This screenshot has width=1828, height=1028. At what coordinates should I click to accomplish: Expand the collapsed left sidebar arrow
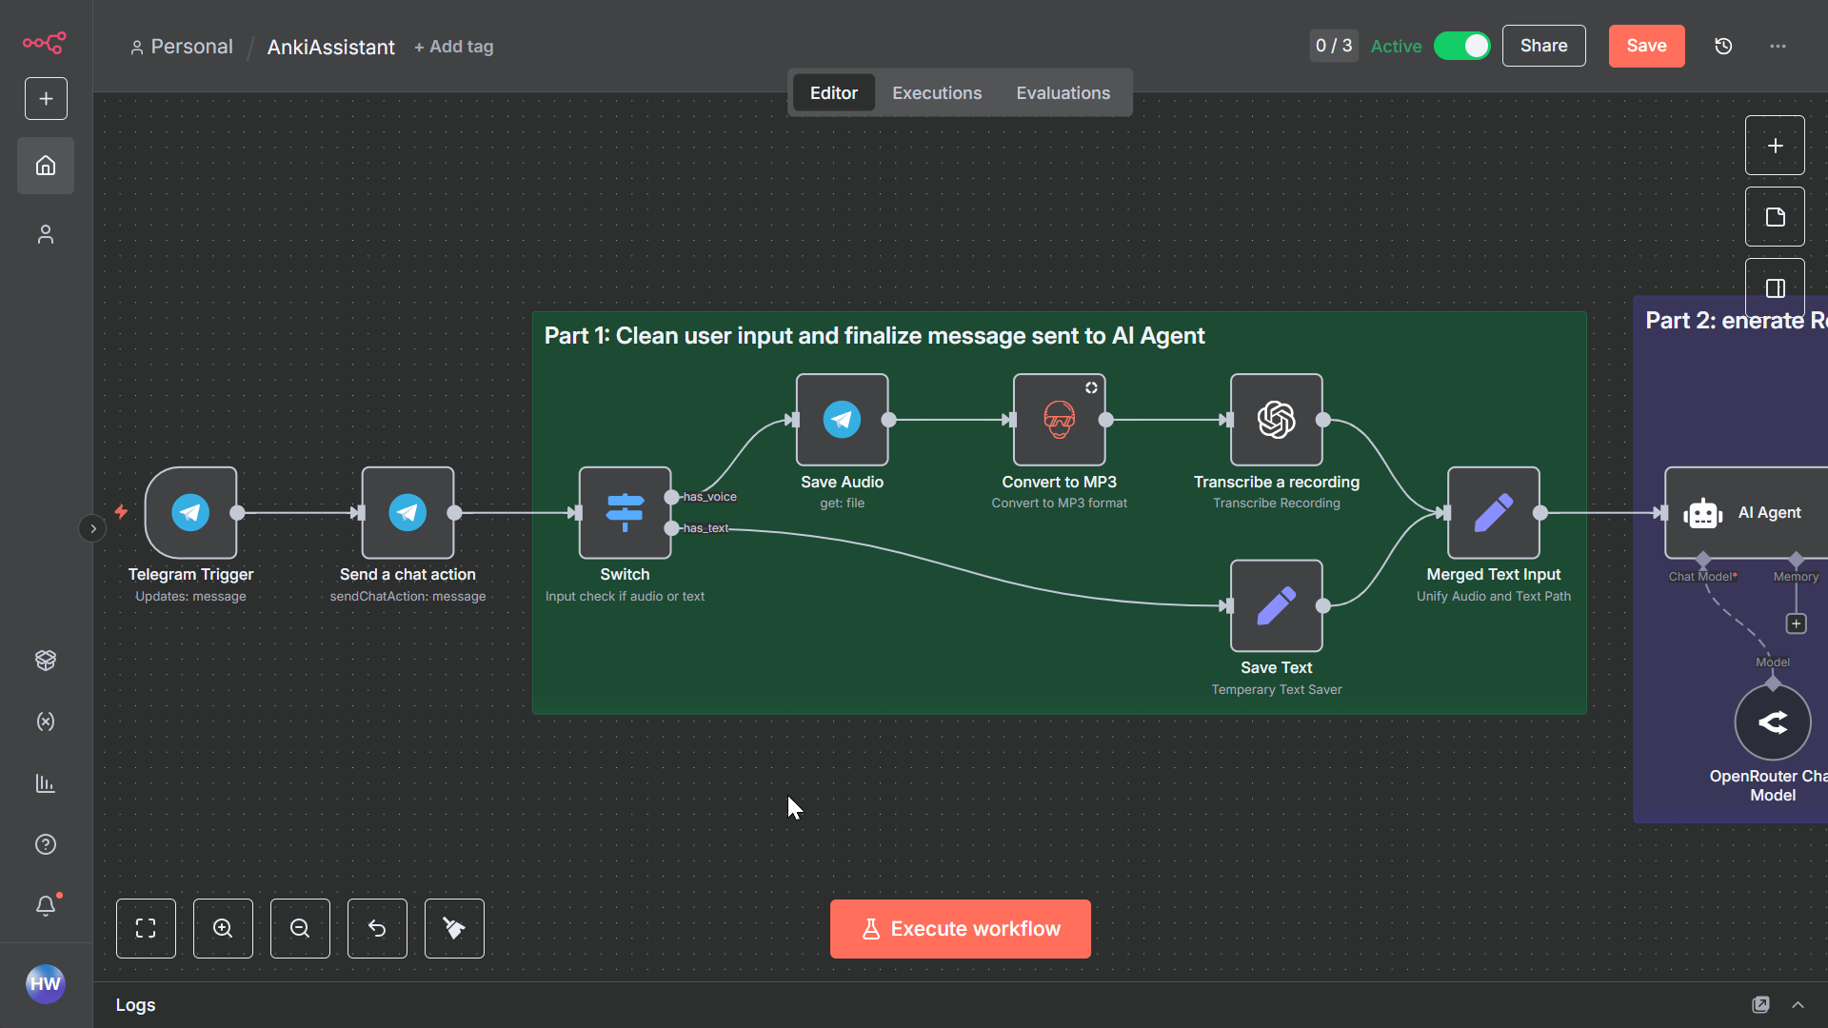92,528
